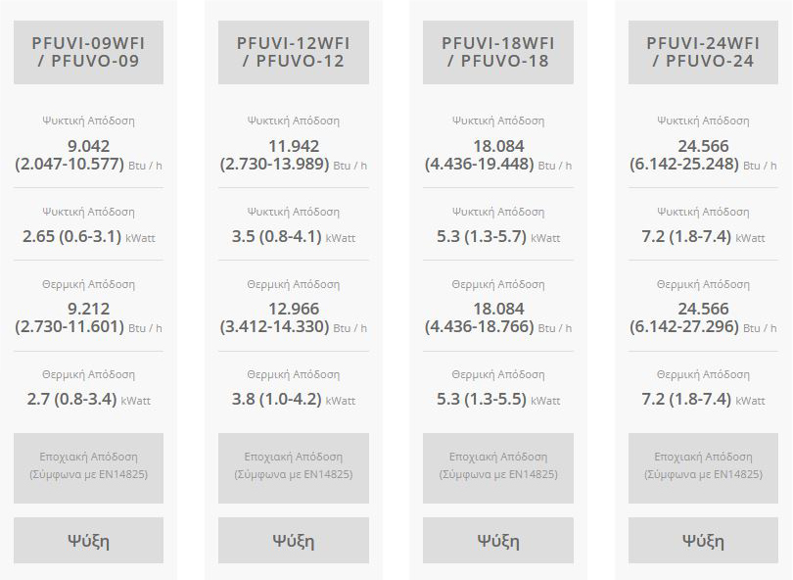Click the 9.042 Btu/h cooling capacity value
Screen dimensions: 793x580
point(88,155)
